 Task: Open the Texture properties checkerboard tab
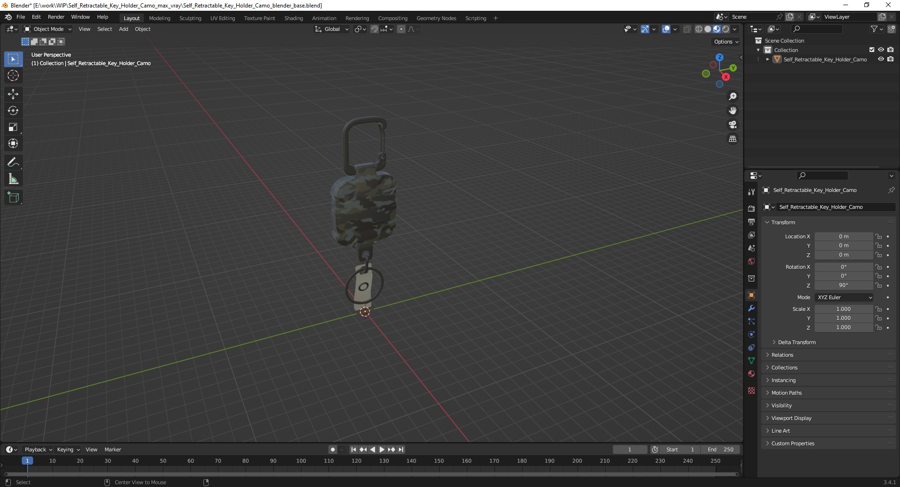pos(751,391)
